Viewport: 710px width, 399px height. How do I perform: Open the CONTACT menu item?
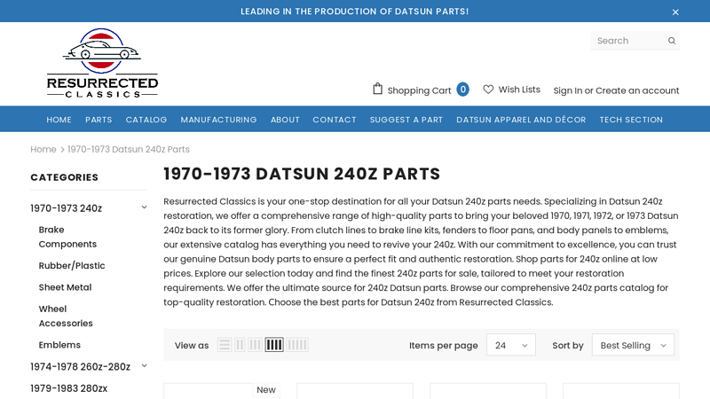pyautogui.click(x=335, y=120)
